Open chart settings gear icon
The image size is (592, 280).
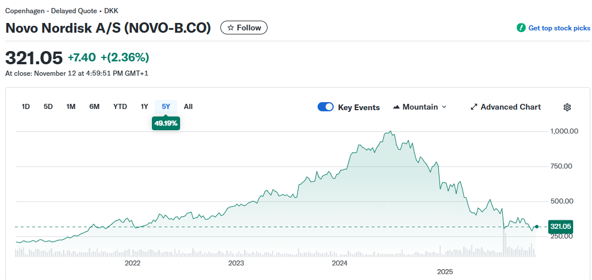tap(567, 107)
